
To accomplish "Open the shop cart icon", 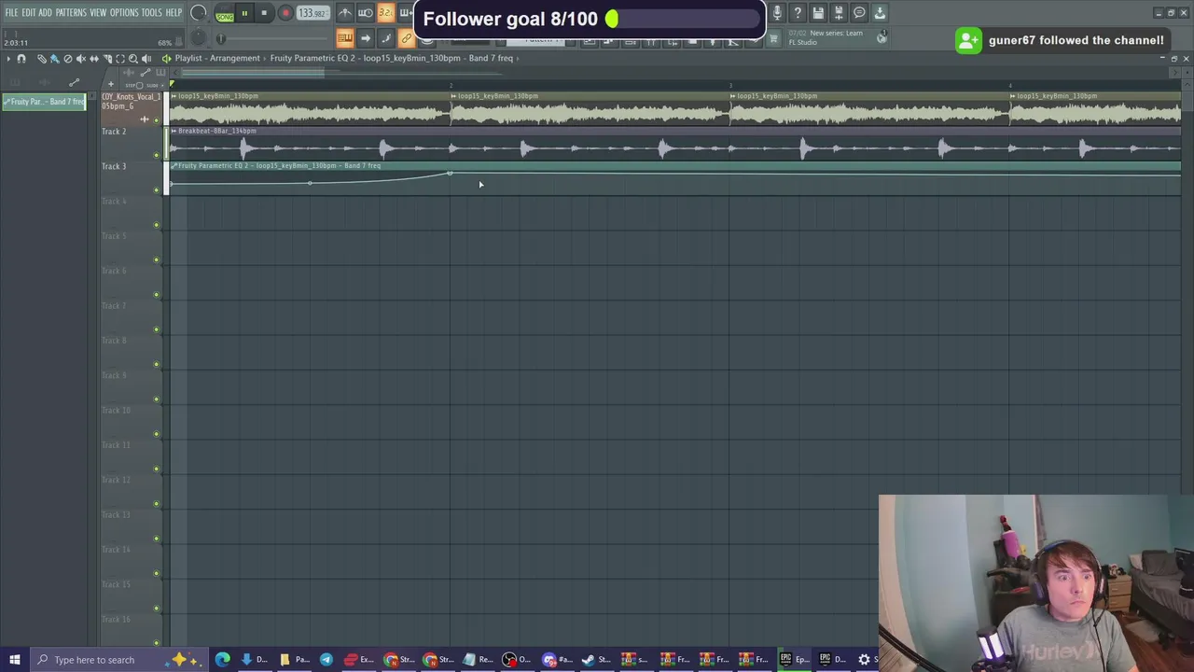I will tap(773, 38).
